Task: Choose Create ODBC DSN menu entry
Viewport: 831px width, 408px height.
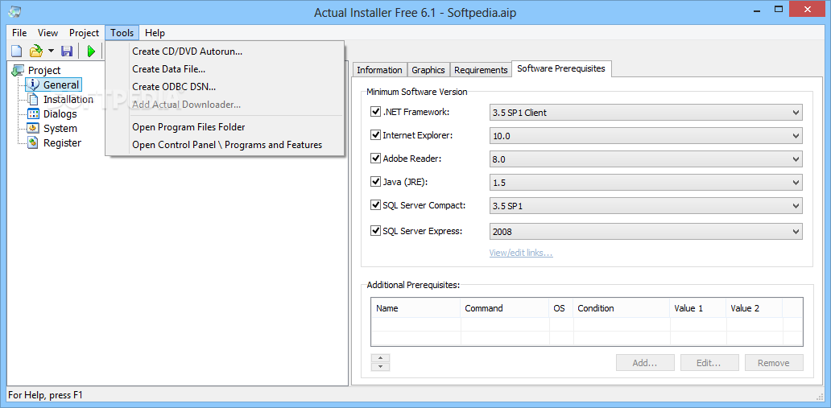Action: 225,86
